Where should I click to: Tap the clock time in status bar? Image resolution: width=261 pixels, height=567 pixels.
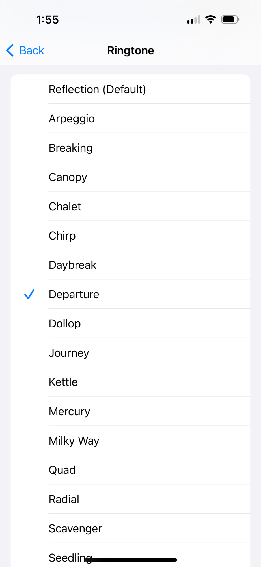coord(48,20)
